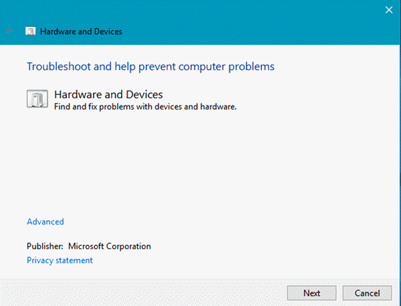Image resolution: width=401 pixels, height=306 pixels.
Task: Close the troubleshooter window with X
Action: (389, 9)
